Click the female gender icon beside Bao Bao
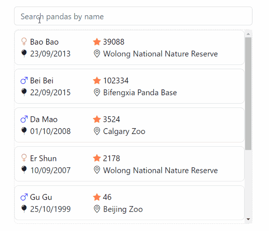Screen dimensions: 269x231 click(x=24, y=42)
